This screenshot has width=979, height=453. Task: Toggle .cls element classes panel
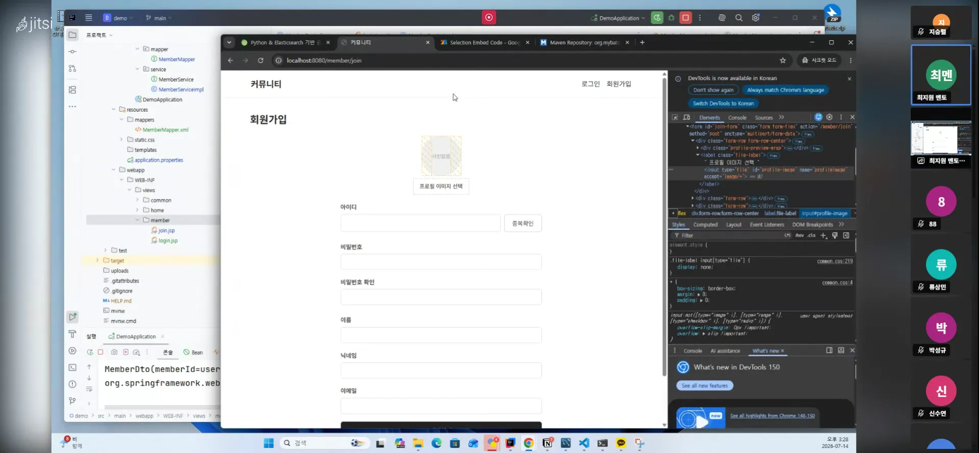click(811, 236)
